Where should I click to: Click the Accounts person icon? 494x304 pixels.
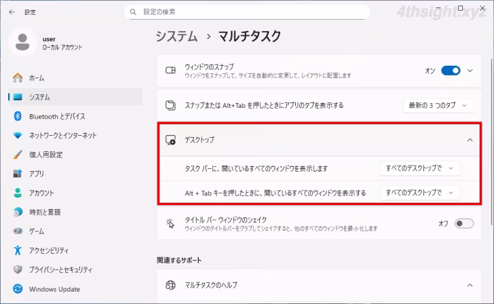click(x=18, y=193)
